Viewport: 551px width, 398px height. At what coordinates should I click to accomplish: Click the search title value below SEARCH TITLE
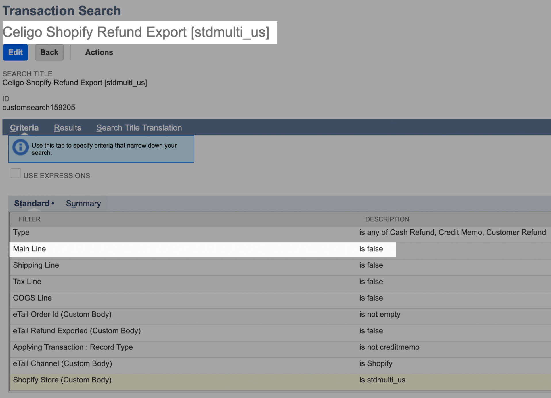75,83
